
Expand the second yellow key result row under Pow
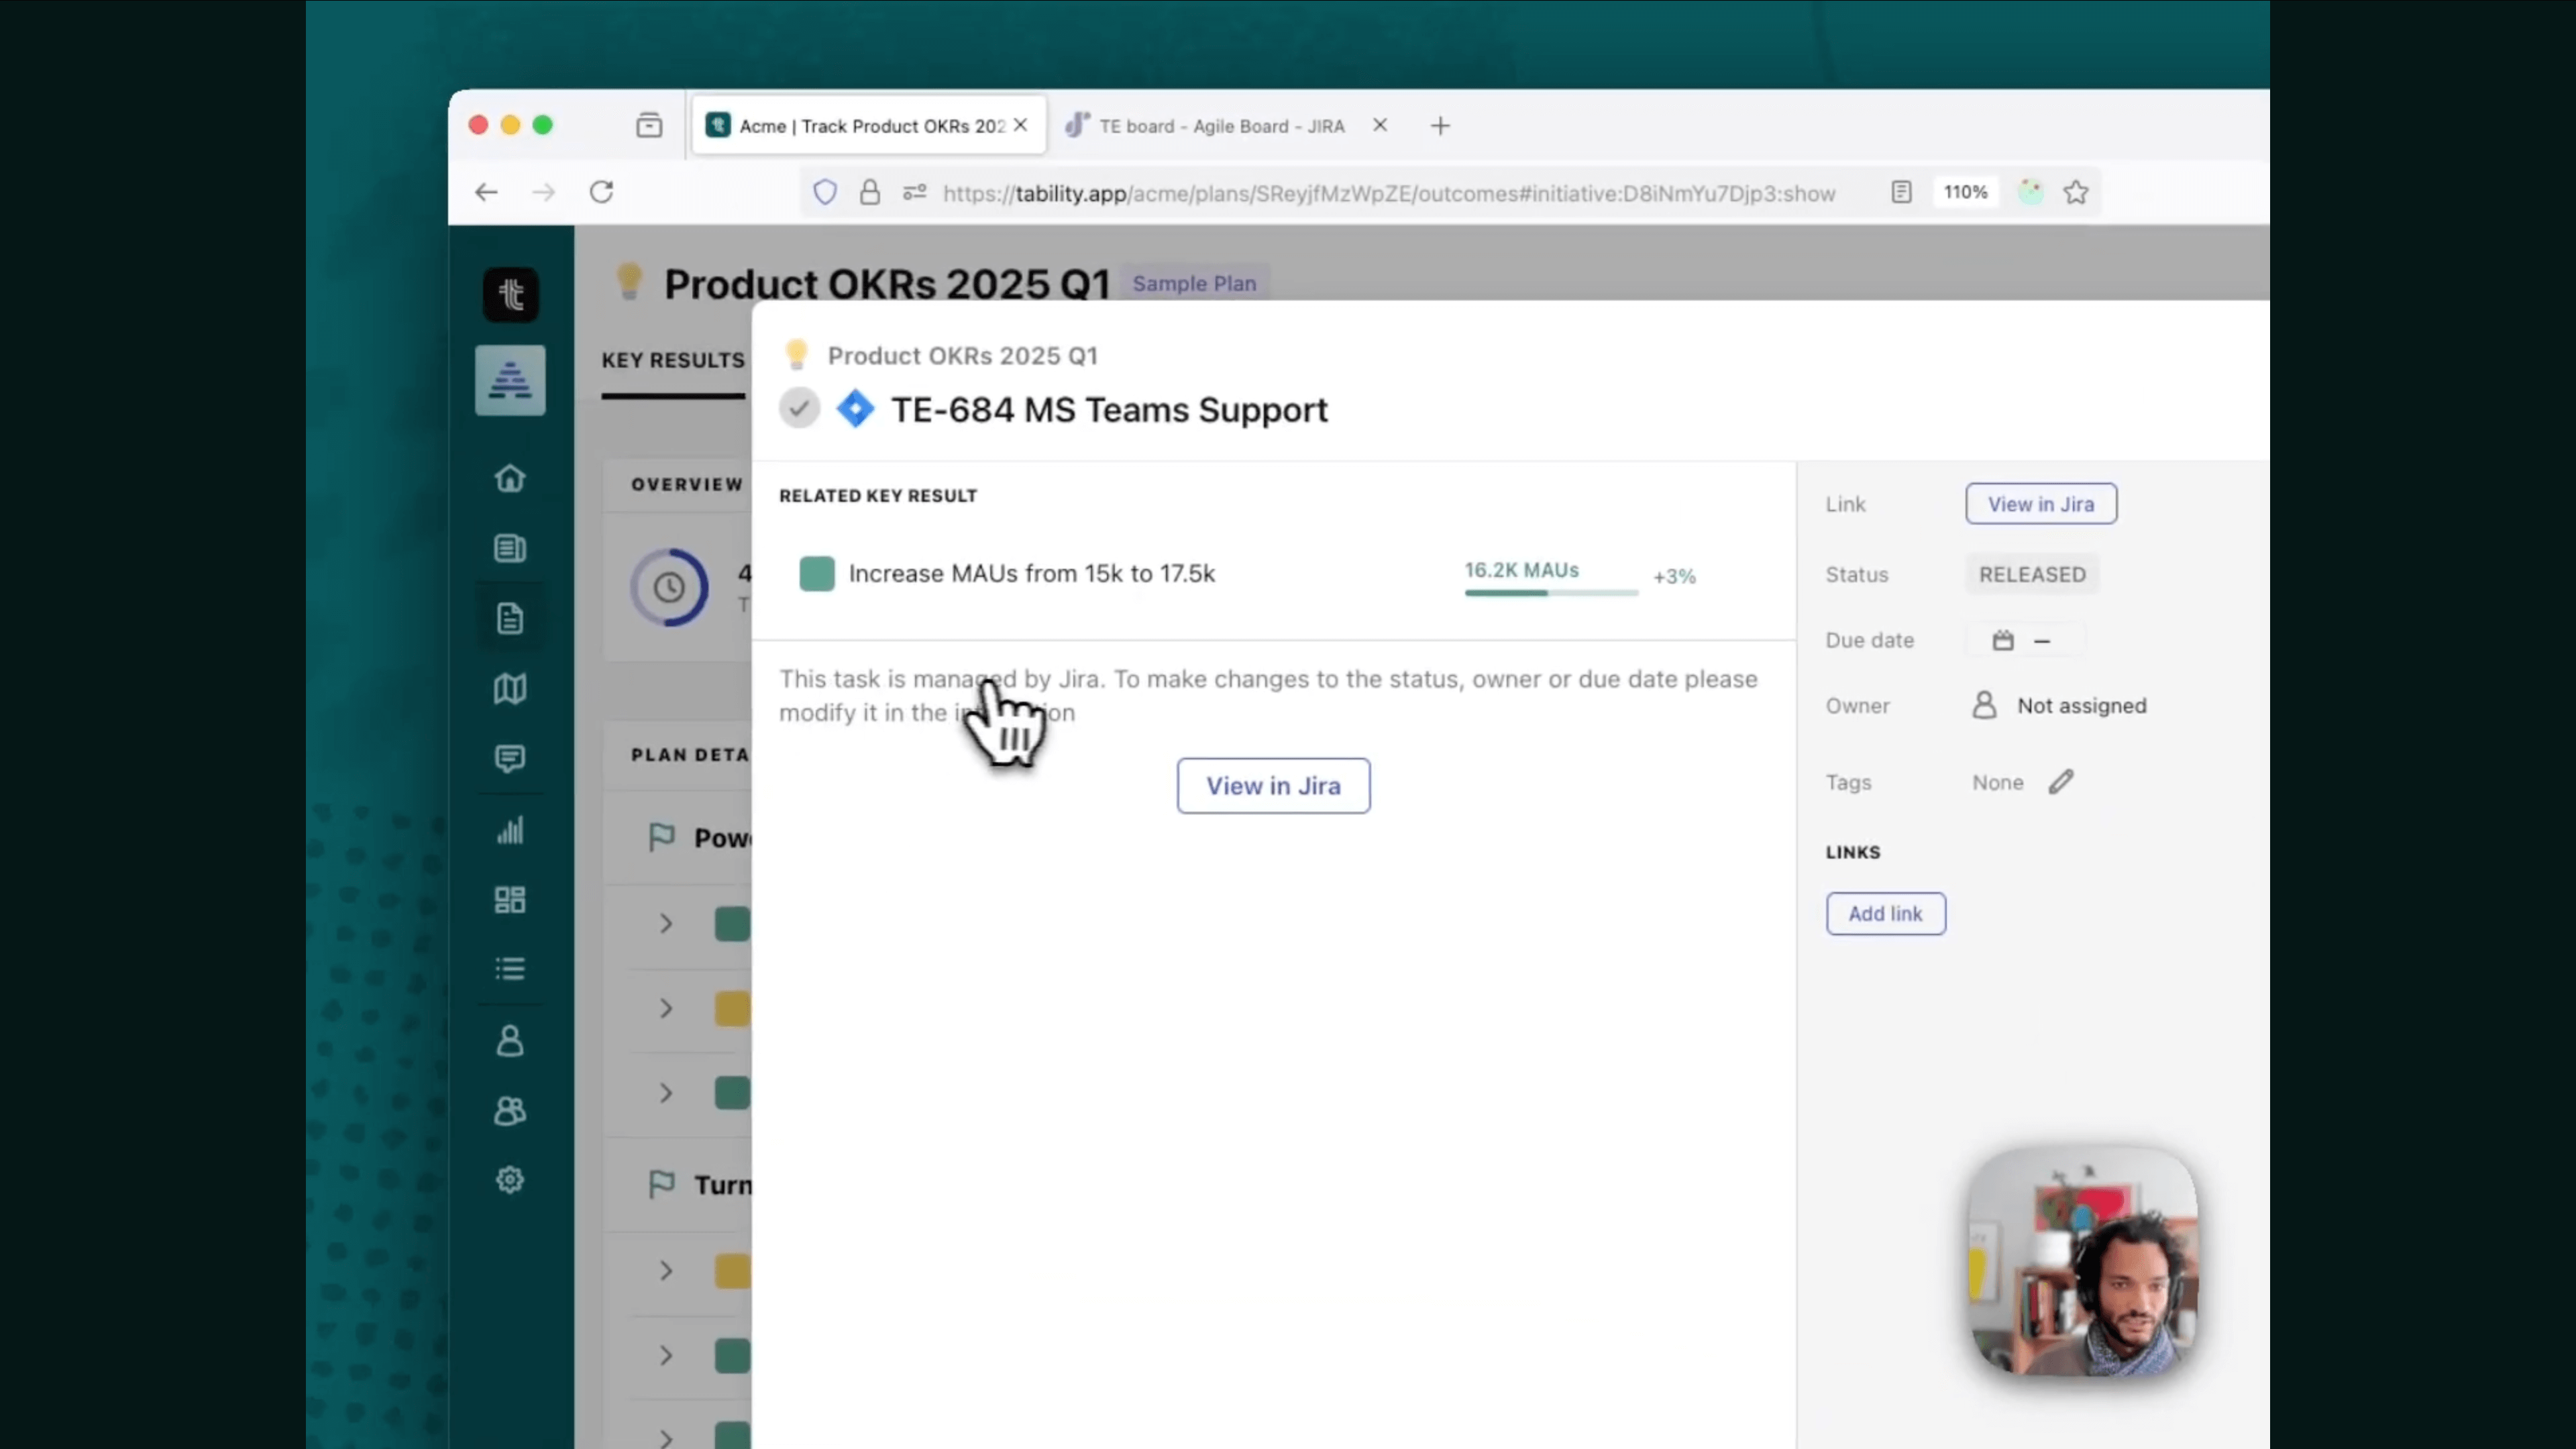coord(666,1009)
